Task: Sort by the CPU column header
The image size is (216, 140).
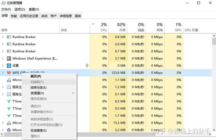Action: tap(99, 27)
